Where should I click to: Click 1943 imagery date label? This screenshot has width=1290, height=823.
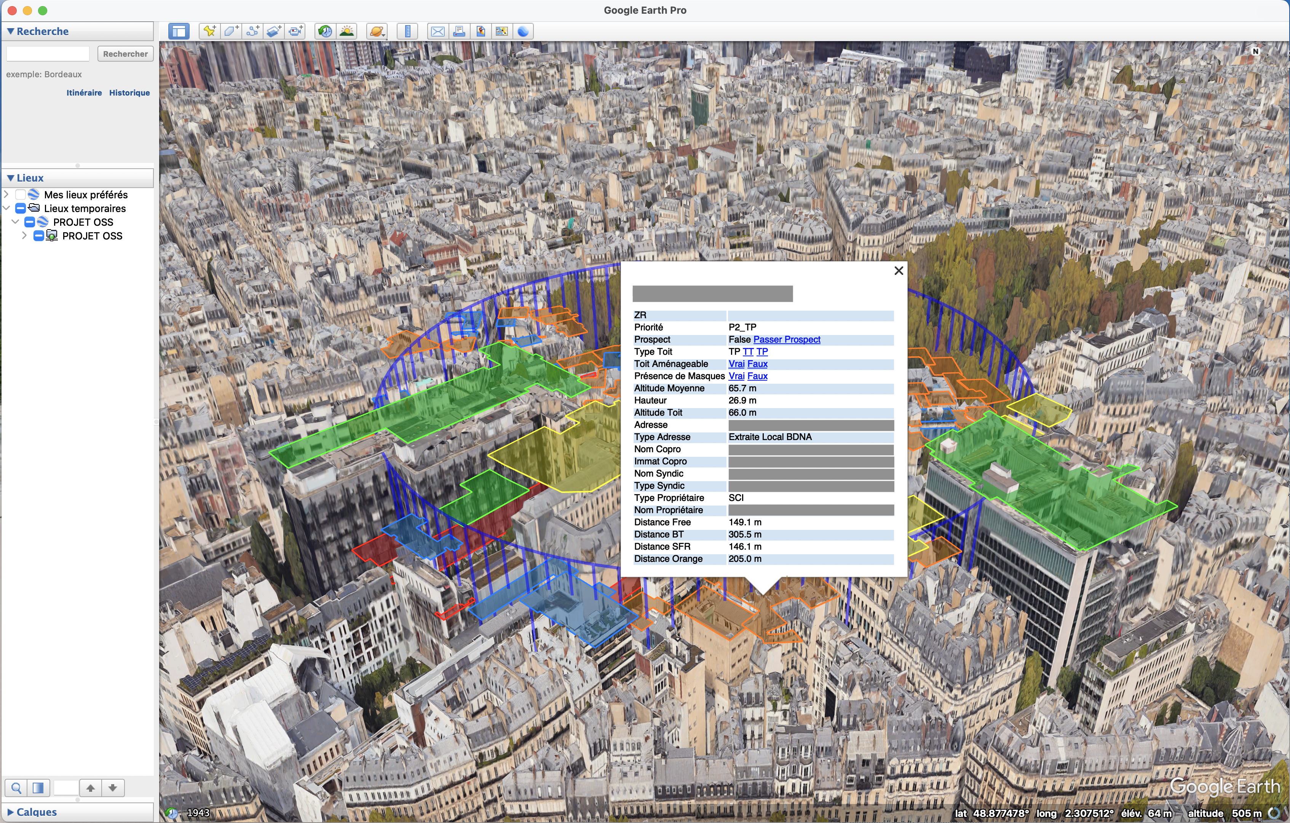[x=198, y=813]
